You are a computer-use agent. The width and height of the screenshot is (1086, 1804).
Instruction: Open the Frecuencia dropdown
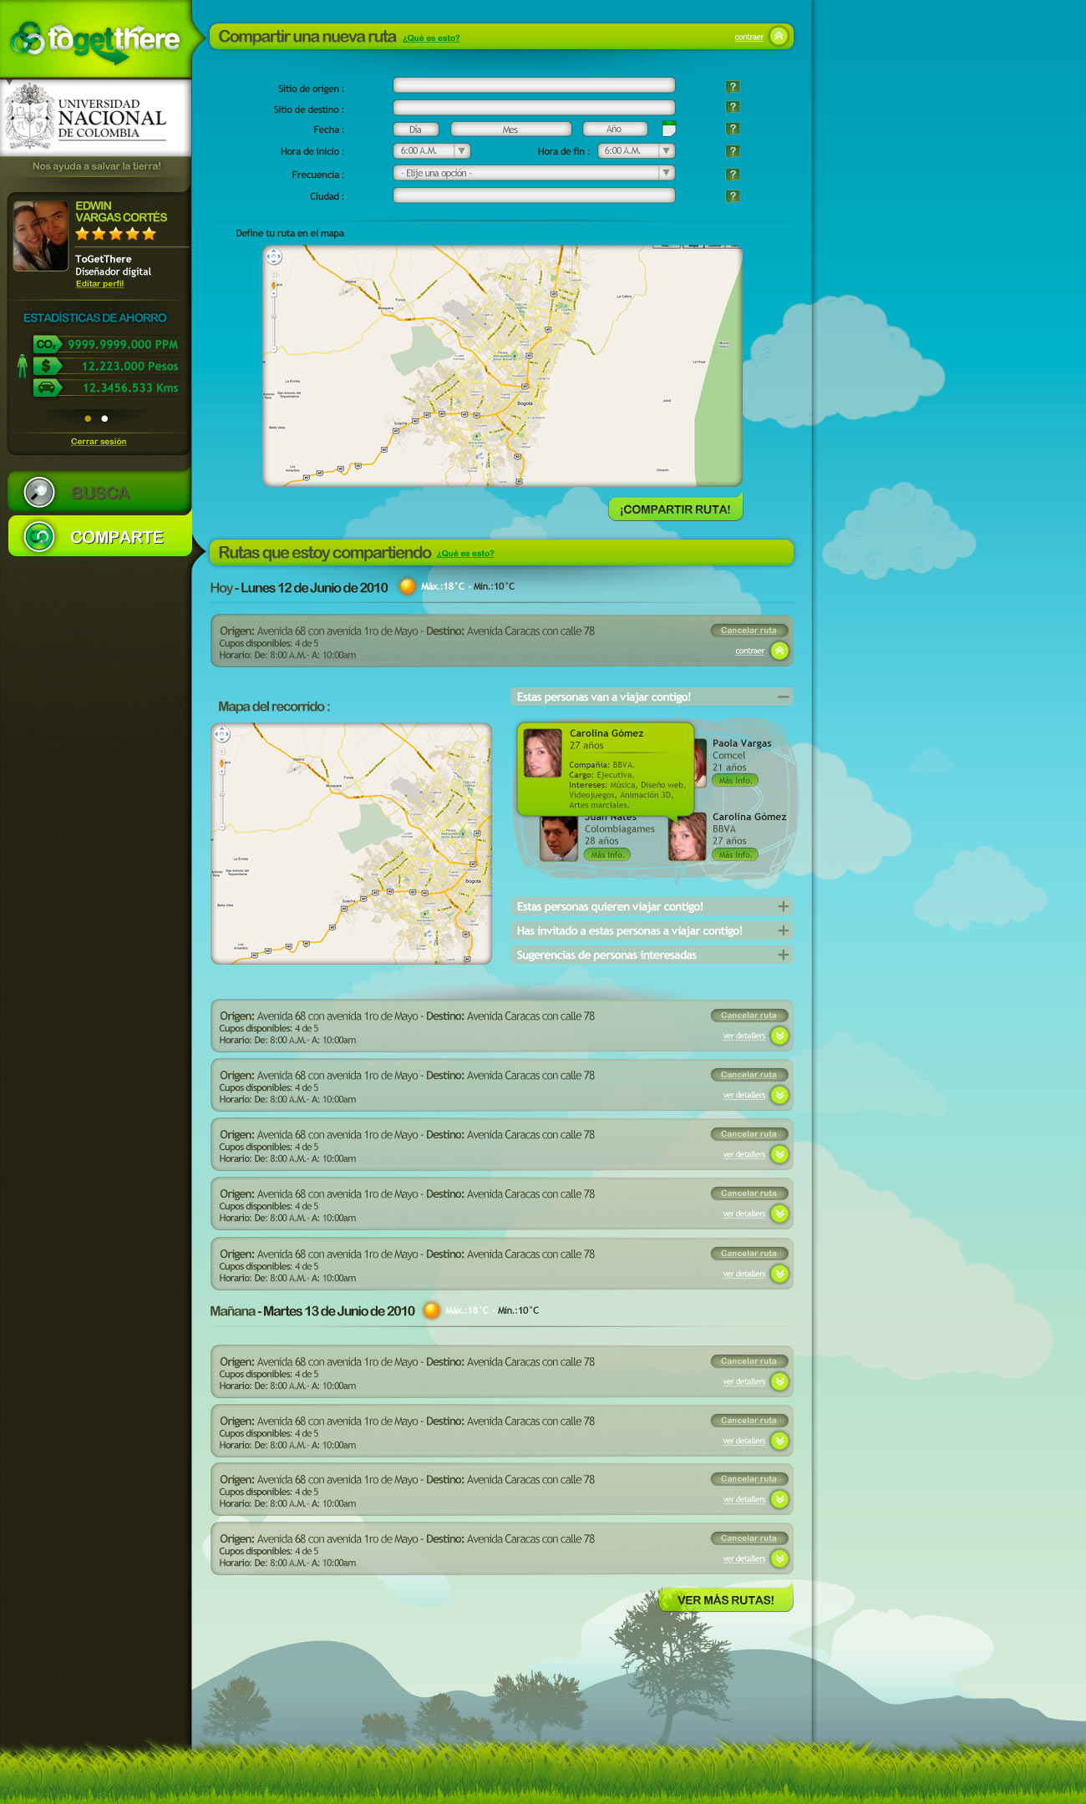[666, 173]
